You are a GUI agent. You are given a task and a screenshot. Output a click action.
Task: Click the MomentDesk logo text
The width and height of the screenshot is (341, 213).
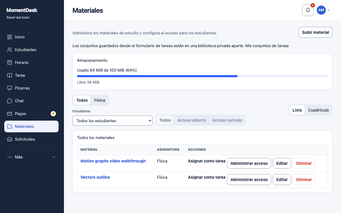(22, 10)
